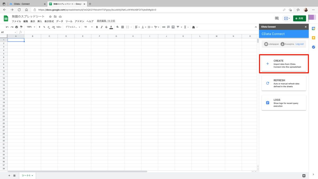Open the ファイル menu
Screen dimensions: 318x179
pos(16,21)
